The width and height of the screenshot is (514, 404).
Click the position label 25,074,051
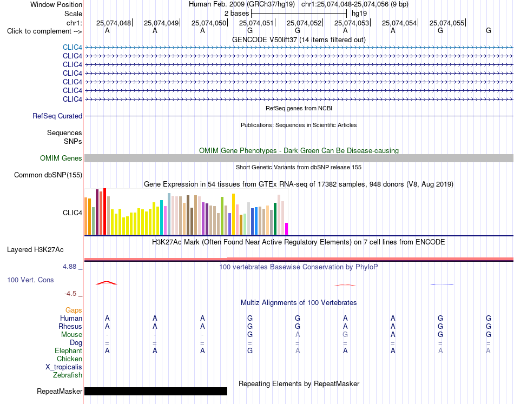(x=256, y=23)
